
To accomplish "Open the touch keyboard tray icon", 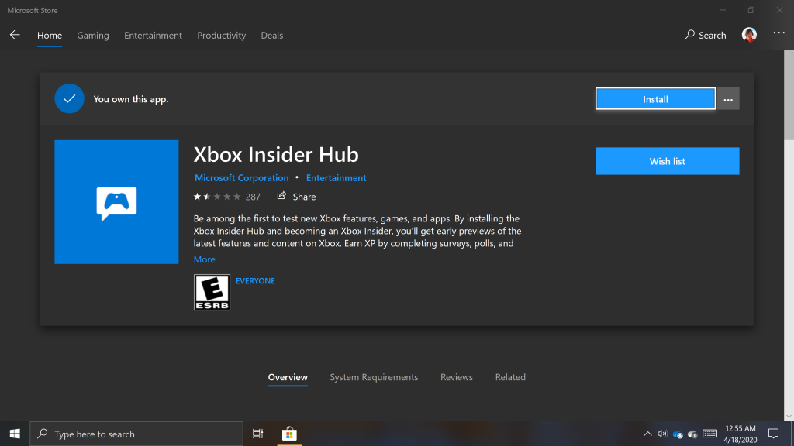I will tap(710, 434).
